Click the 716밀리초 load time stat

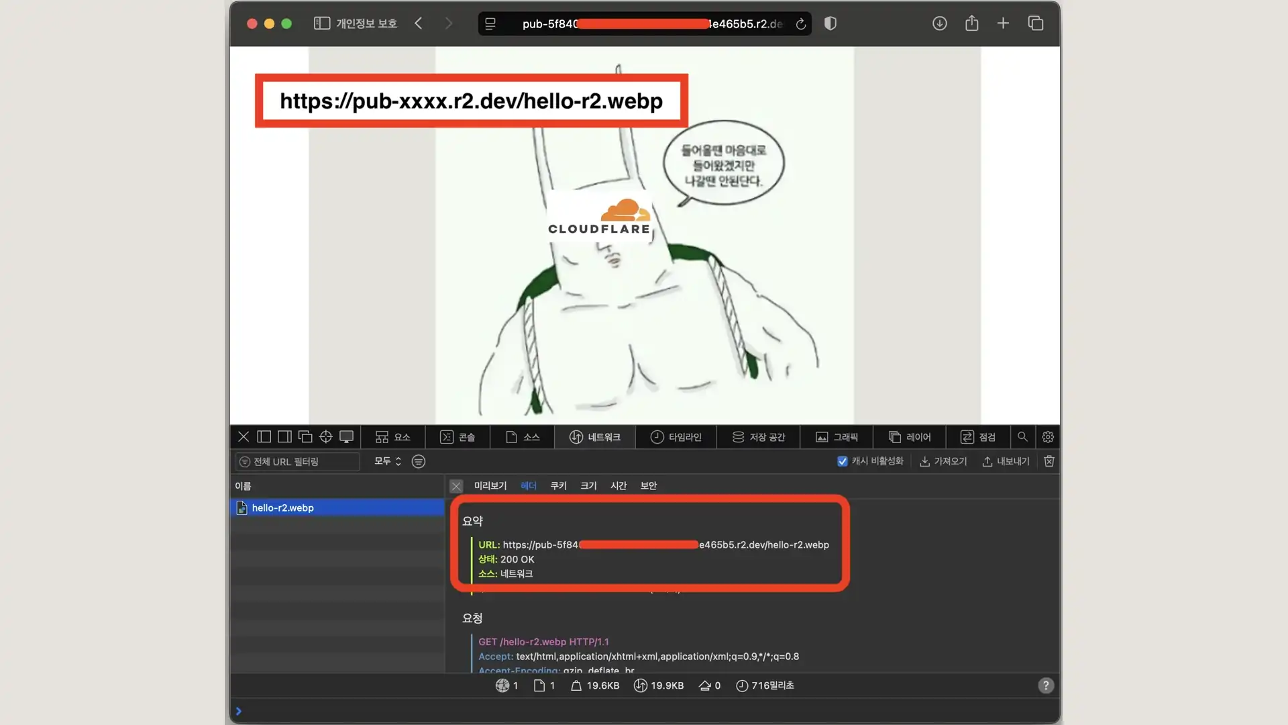(765, 685)
